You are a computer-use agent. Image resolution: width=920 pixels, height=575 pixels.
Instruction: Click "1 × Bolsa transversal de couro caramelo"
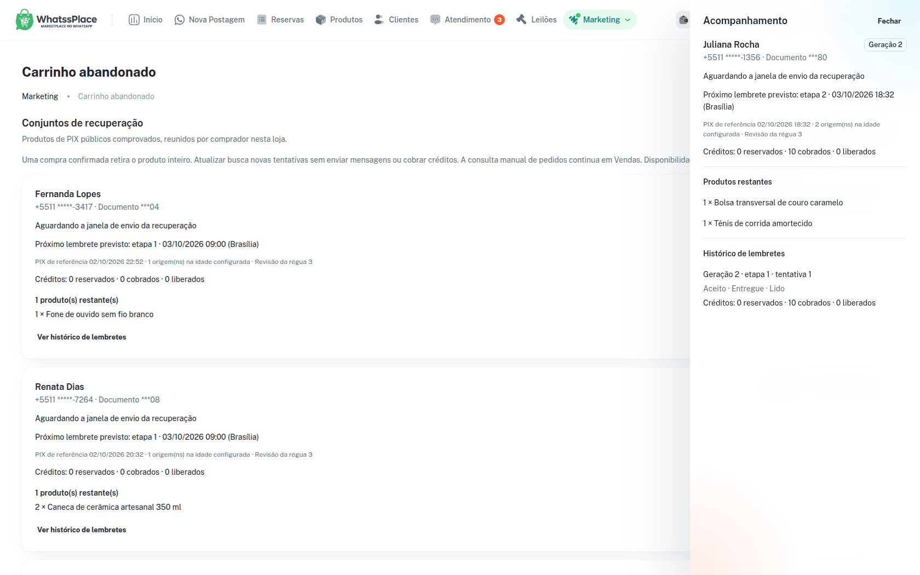(773, 203)
